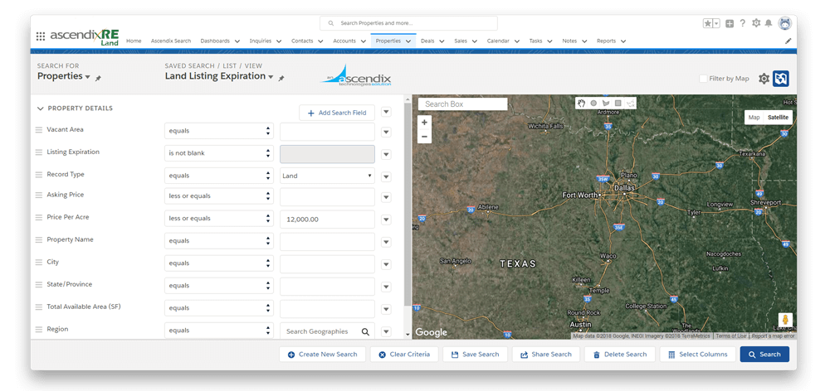Open the help question mark icon
830x391 pixels.
point(743,23)
